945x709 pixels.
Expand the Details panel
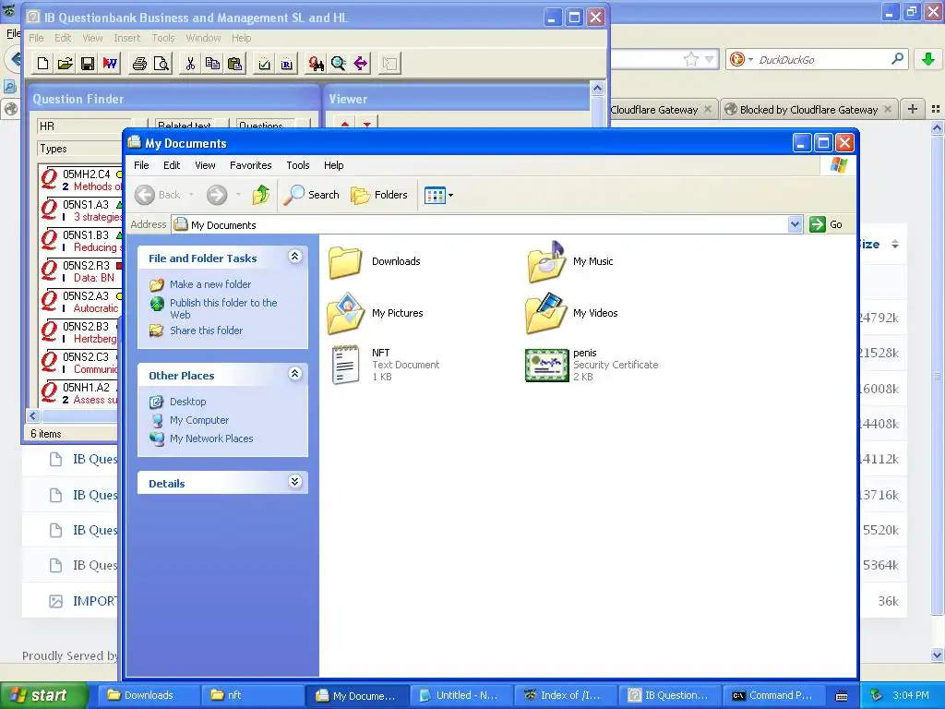(294, 482)
